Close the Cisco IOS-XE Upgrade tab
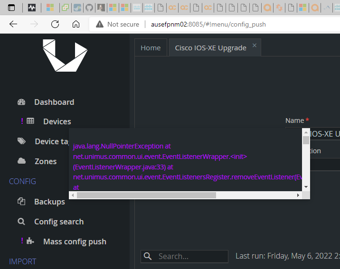 (255, 45)
